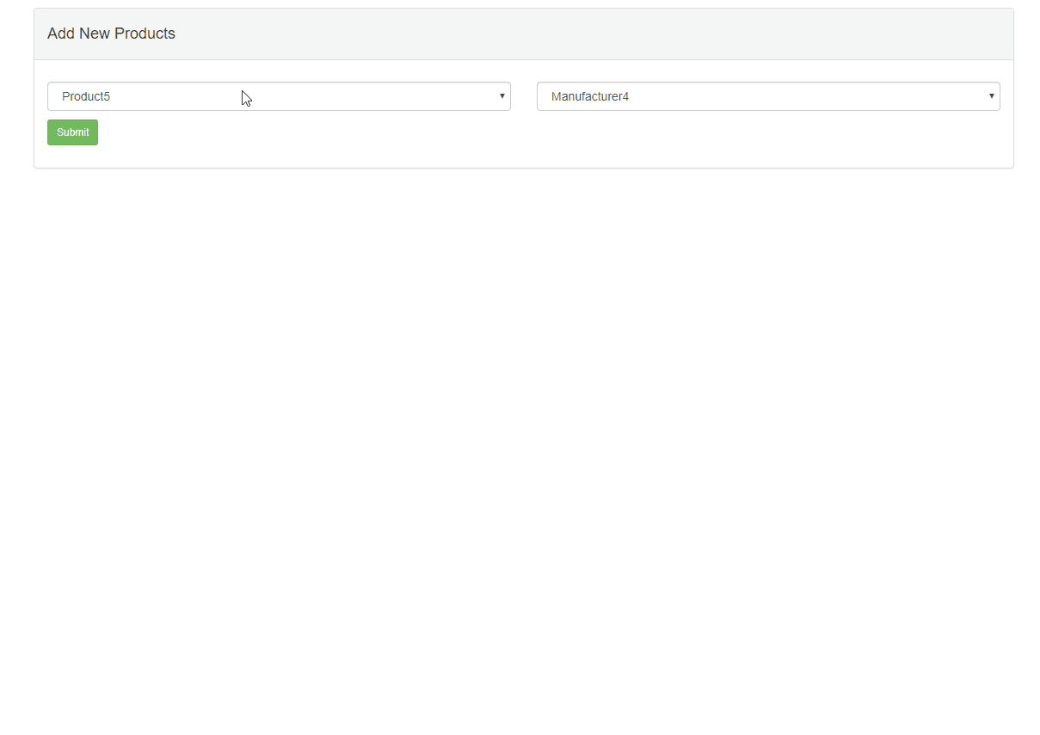Screen dimensions: 1040x735
Task: Click the arrow on the product select box
Action: coord(502,96)
